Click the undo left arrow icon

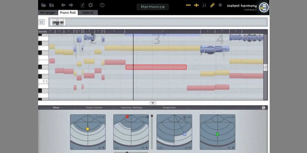tap(63, 5)
